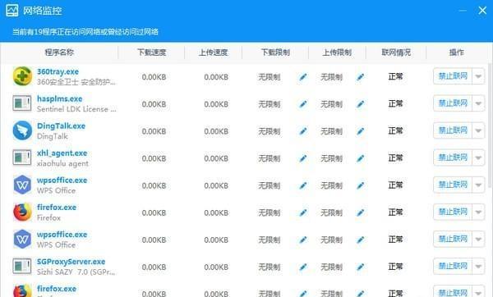Open 禁止联网 dropdown arrow, firefox.exe row below first wpsoffice.exe
The image size is (493, 297).
pyautogui.click(x=478, y=212)
